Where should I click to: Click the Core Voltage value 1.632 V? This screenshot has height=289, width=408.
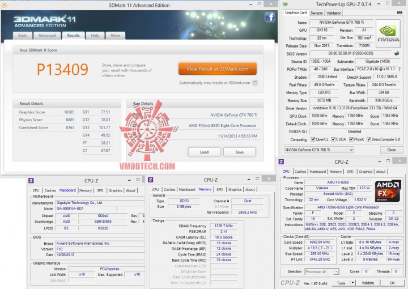(360, 199)
